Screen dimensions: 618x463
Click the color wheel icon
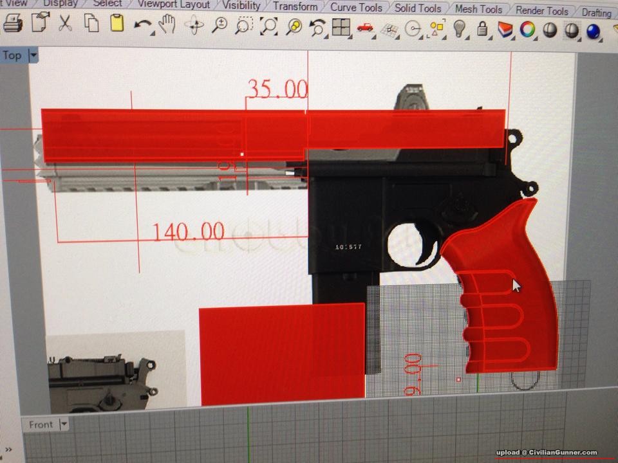click(527, 30)
